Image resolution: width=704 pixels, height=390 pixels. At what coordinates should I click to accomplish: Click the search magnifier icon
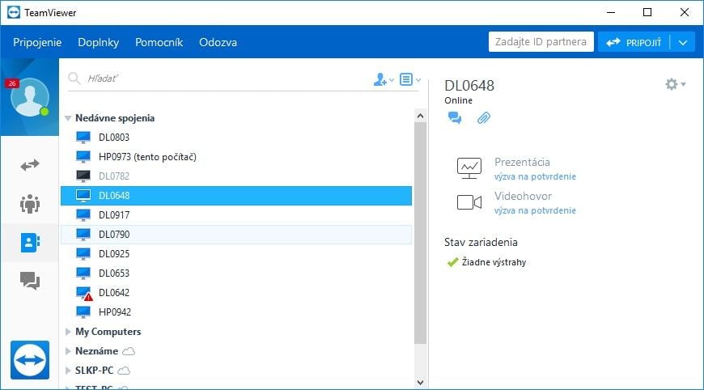pyautogui.click(x=74, y=78)
